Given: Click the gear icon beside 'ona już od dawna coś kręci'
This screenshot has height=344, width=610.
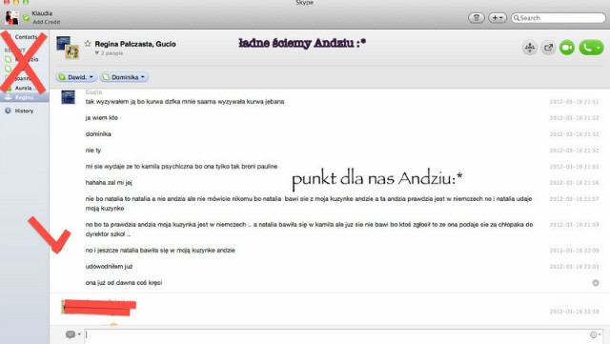Looking at the screenshot, I should 595,283.
